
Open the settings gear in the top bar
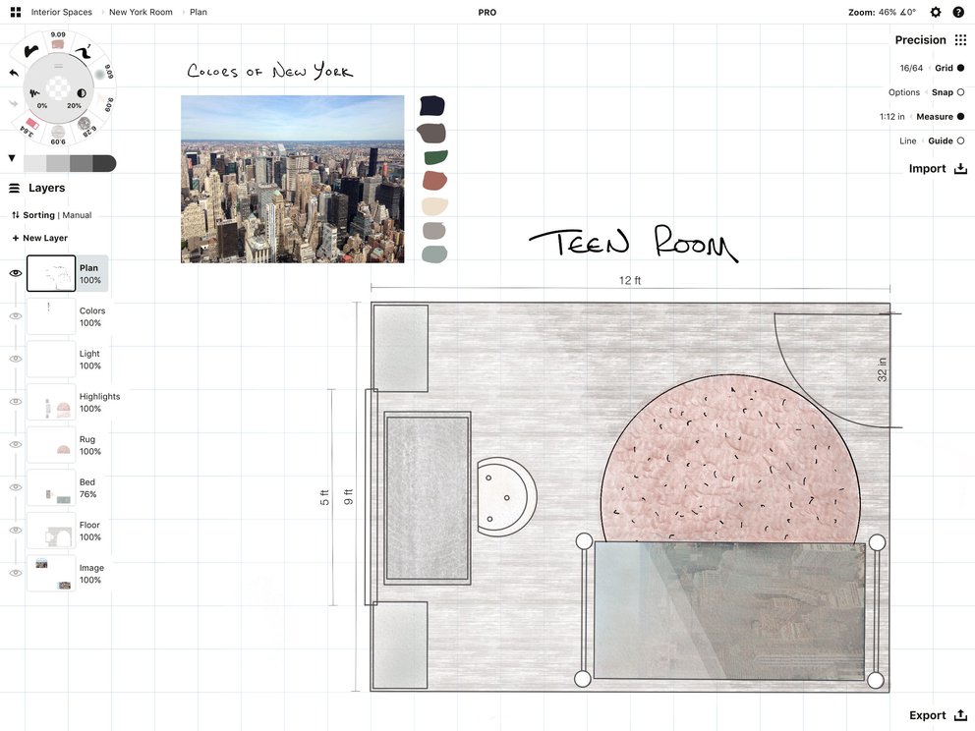937,12
